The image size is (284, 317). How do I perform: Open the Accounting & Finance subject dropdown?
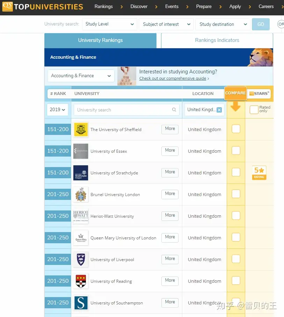click(x=81, y=76)
